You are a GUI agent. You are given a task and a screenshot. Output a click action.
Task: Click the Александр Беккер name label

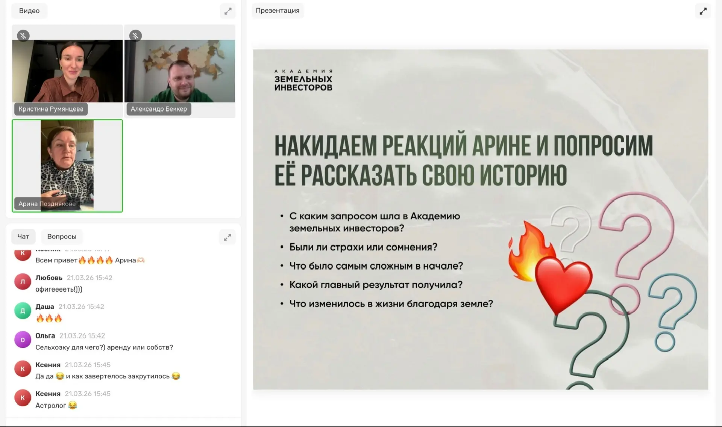tap(159, 109)
